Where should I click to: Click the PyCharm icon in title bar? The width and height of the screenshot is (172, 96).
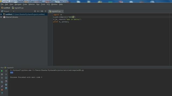1,1
